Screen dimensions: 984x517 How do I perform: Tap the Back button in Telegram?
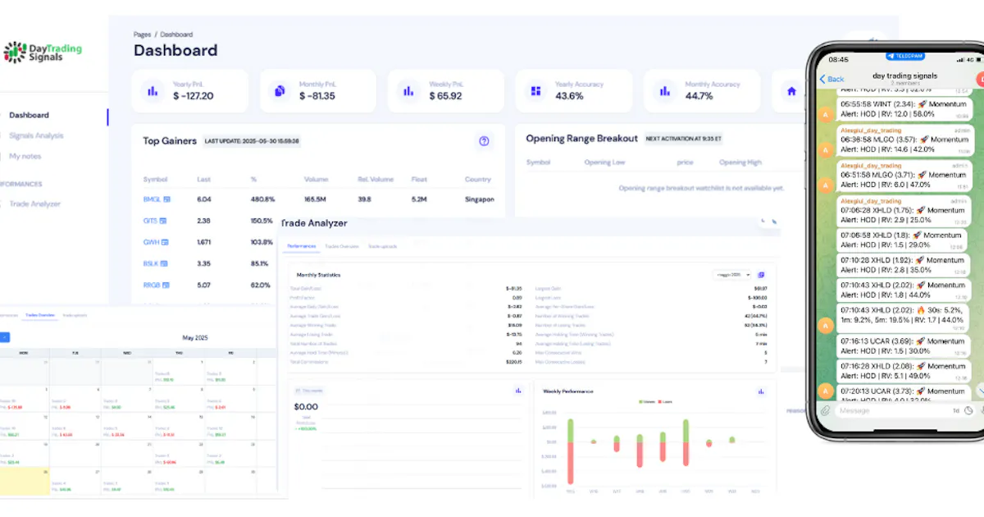832,79
